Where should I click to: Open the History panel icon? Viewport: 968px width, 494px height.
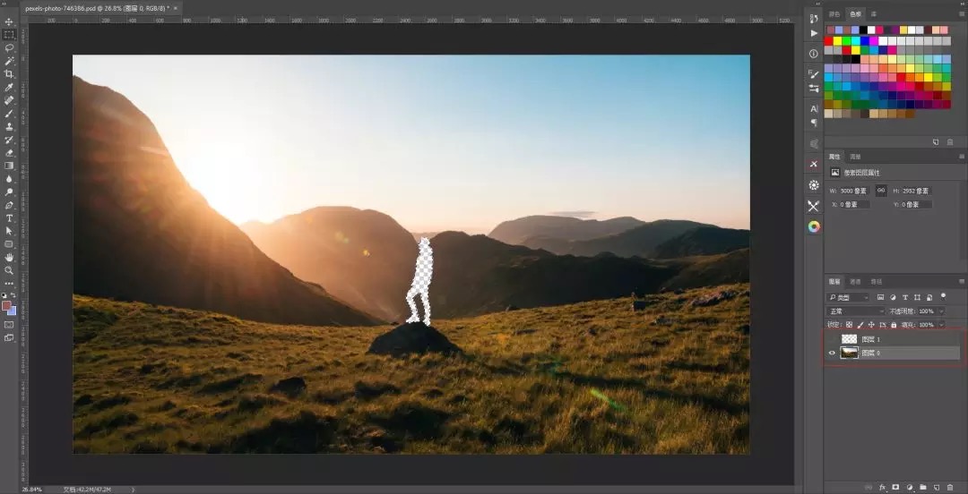pos(814,19)
